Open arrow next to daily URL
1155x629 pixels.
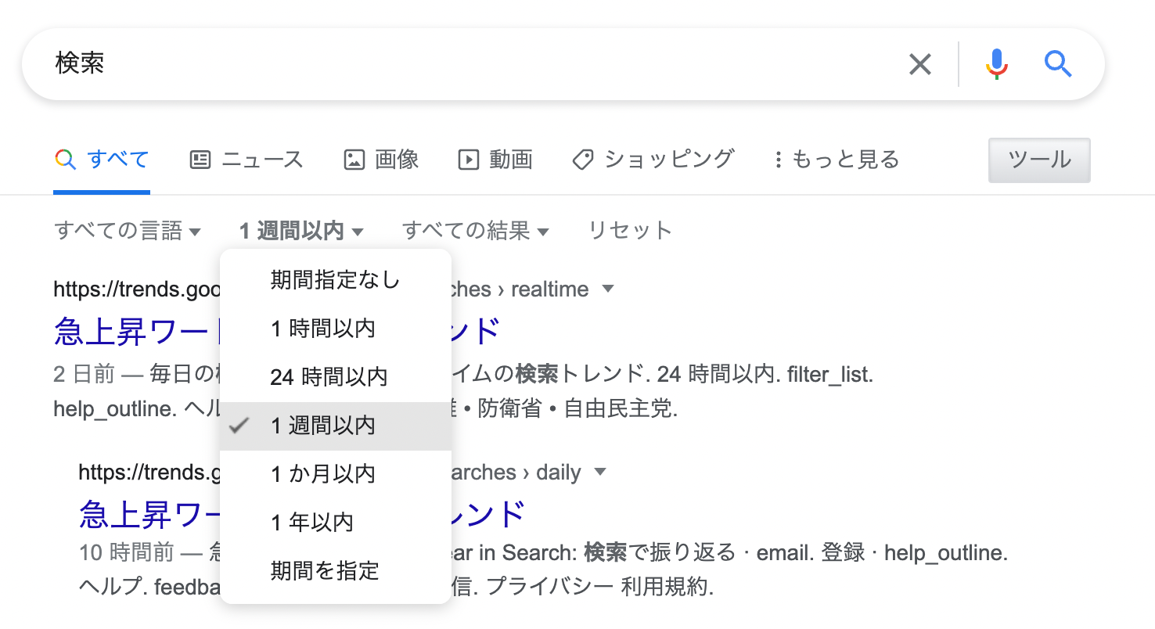[x=600, y=473]
